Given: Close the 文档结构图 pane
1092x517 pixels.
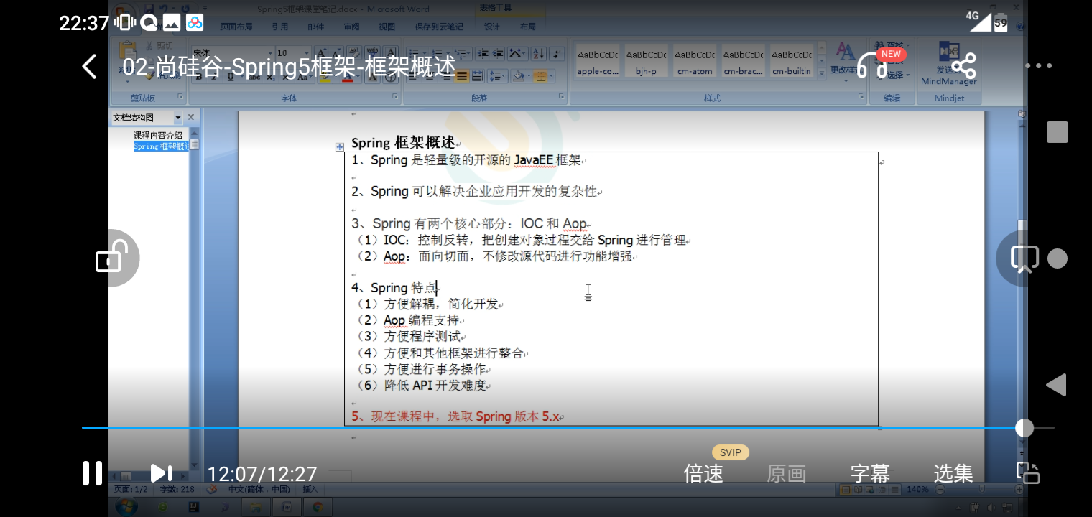Looking at the screenshot, I should [191, 117].
